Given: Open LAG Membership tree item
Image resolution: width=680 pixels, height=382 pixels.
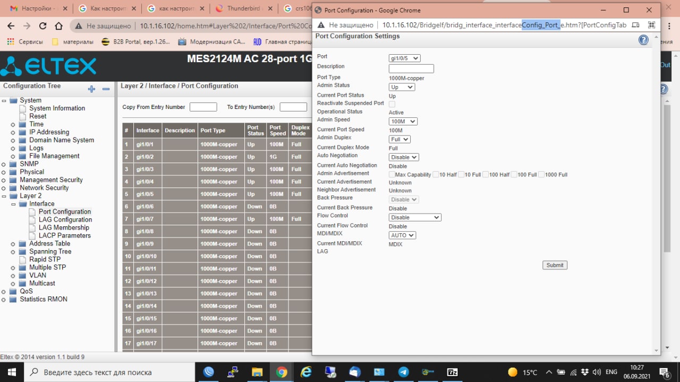Looking at the screenshot, I should point(64,228).
